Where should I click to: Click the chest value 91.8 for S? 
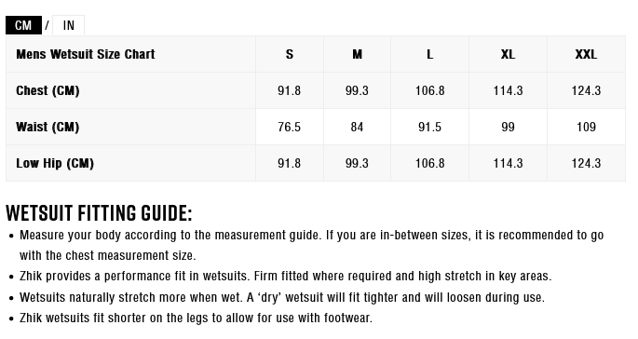click(x=290, y=90)
